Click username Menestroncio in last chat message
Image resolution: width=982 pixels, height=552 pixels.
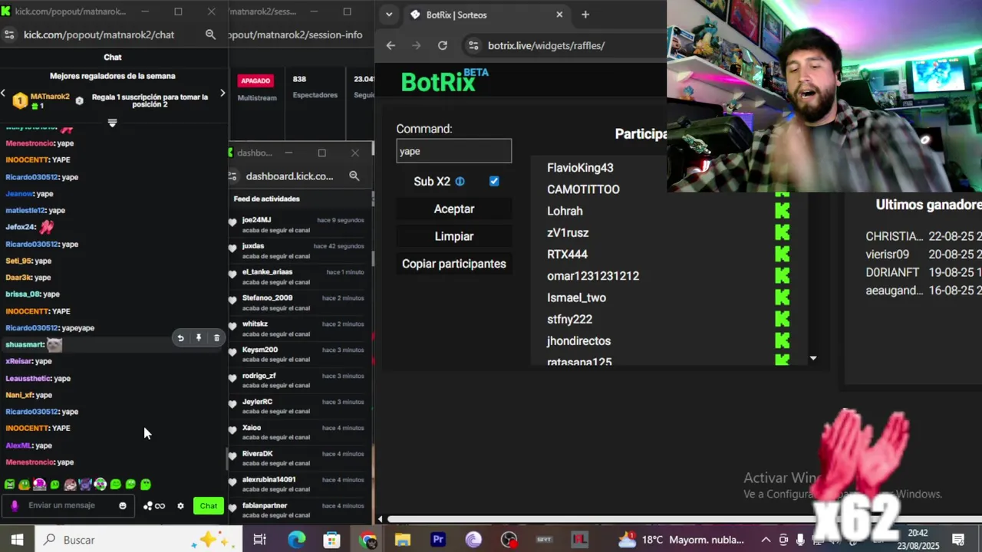point(30,462)
